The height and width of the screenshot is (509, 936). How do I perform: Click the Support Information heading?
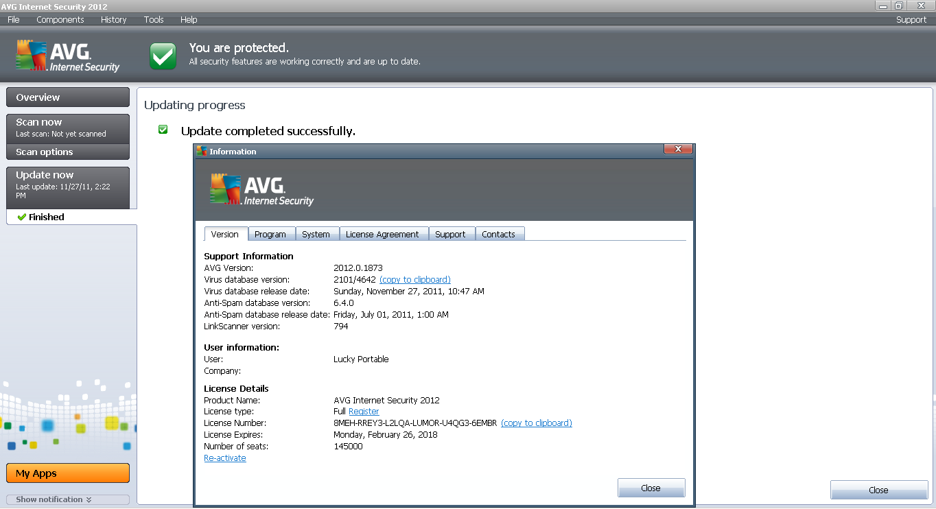tap(248, 256)
